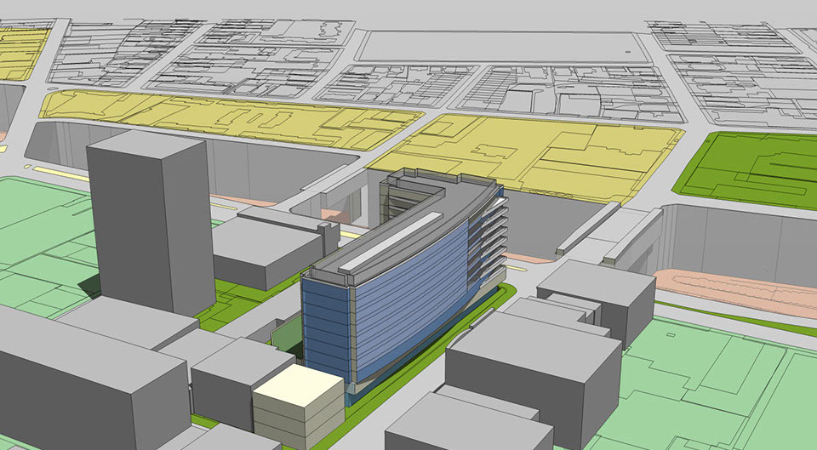Click the tall gray tower block
Image resolution: width=817 pixels, height=450 pixels.
tap(149, 225)
